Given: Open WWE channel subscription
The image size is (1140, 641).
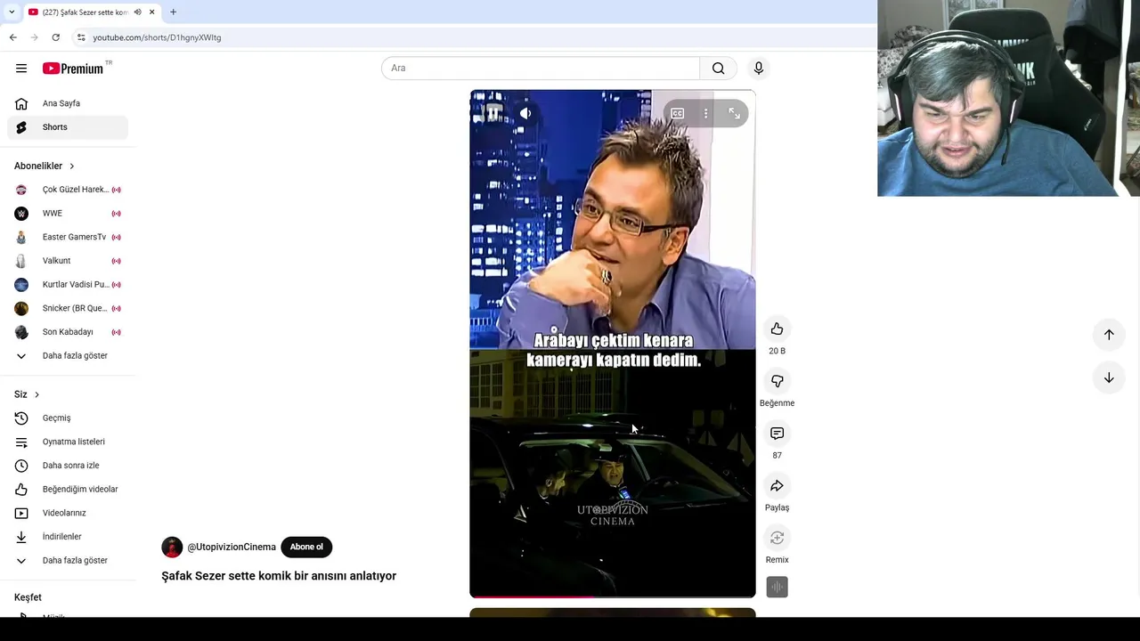Looking at the screenshot, I should pos(68,214).
